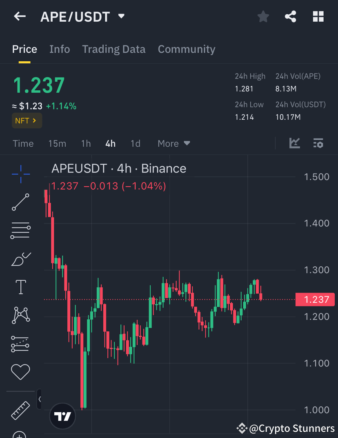Screen dimensions: 338x438
Task: Select the text annotation tool
Action: (x=20, y=287)
